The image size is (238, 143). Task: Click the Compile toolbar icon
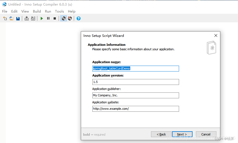click(27, 18)
